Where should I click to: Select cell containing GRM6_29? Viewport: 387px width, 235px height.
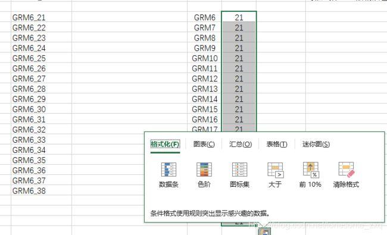click(x=42, y=99)
